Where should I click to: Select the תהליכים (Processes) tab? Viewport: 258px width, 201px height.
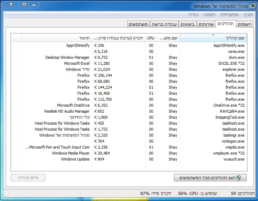point(226,24)
